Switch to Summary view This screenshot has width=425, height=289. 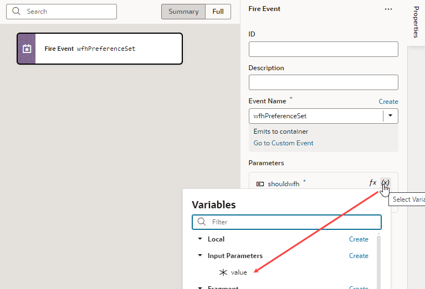(x=183, y=12)
